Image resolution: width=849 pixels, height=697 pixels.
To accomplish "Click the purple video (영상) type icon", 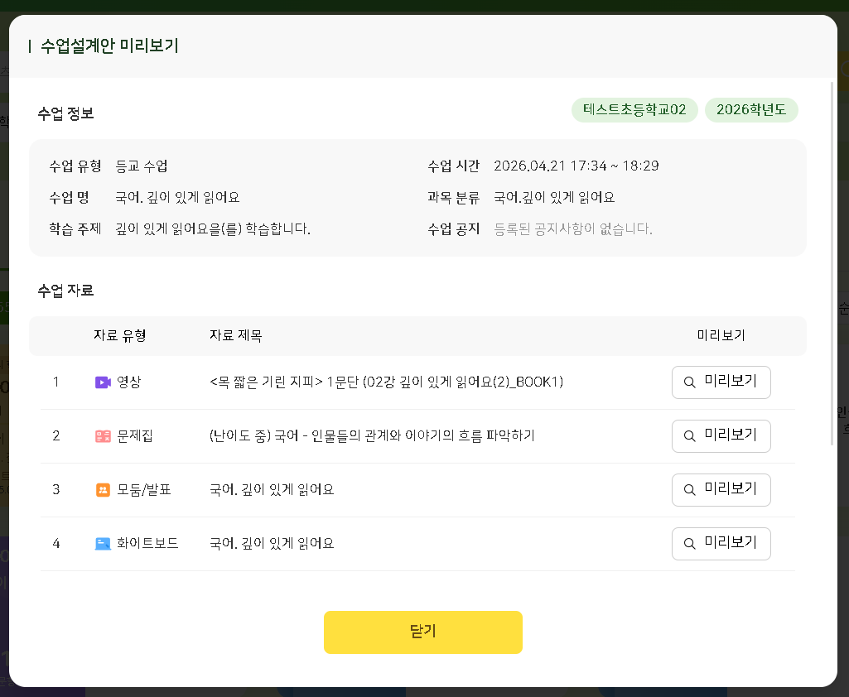I will (x=103, y=382).
